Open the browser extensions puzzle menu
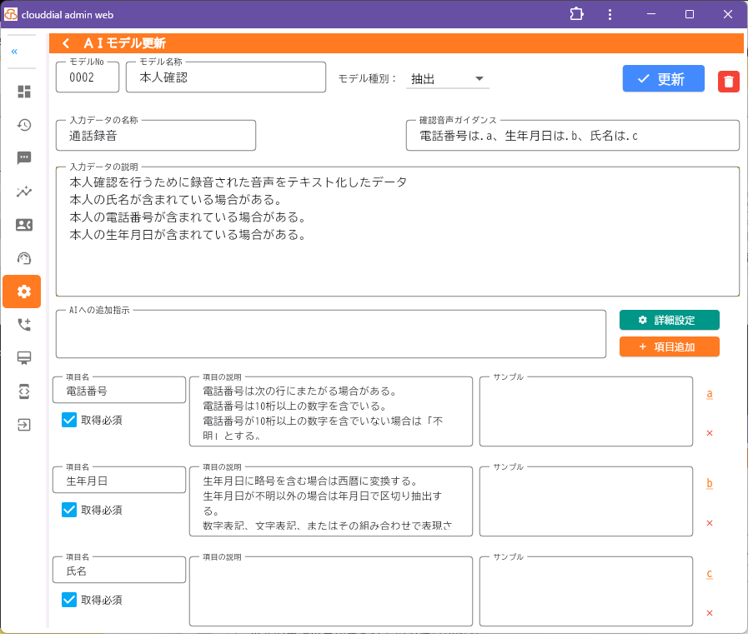This screenshot has width=753, height=638. (576, 14)
